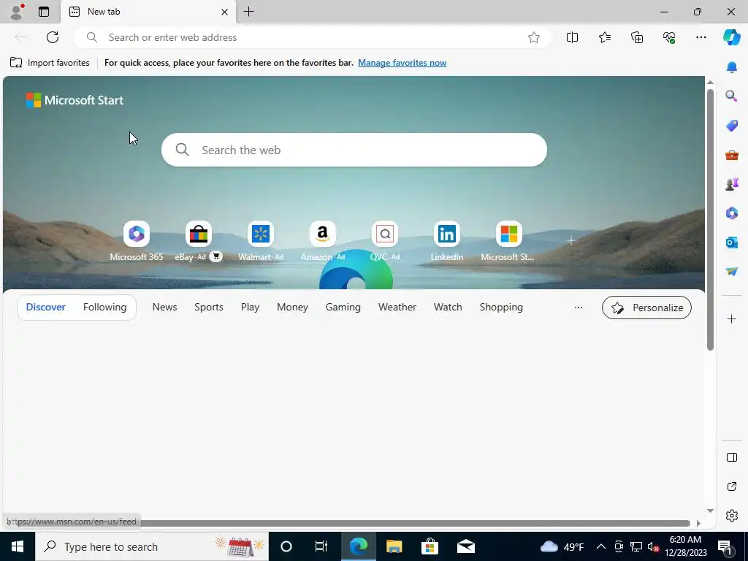Toggle sidebar visibility at bottom
748x561 pixels.
(x=731, y=457)
